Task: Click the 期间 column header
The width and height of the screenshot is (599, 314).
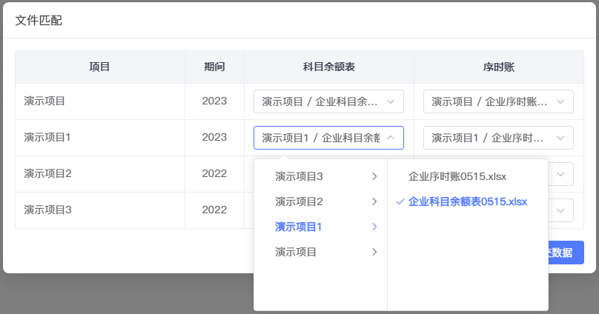Action: coord(214,67)
